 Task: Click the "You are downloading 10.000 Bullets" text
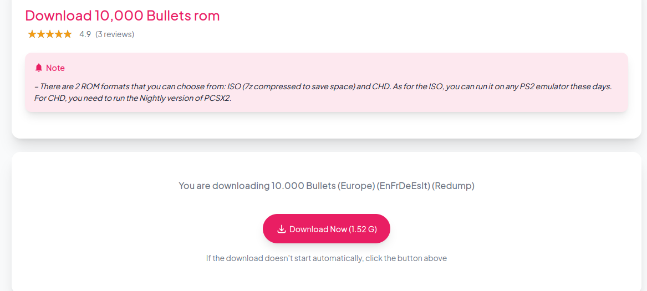coord(257,186)
